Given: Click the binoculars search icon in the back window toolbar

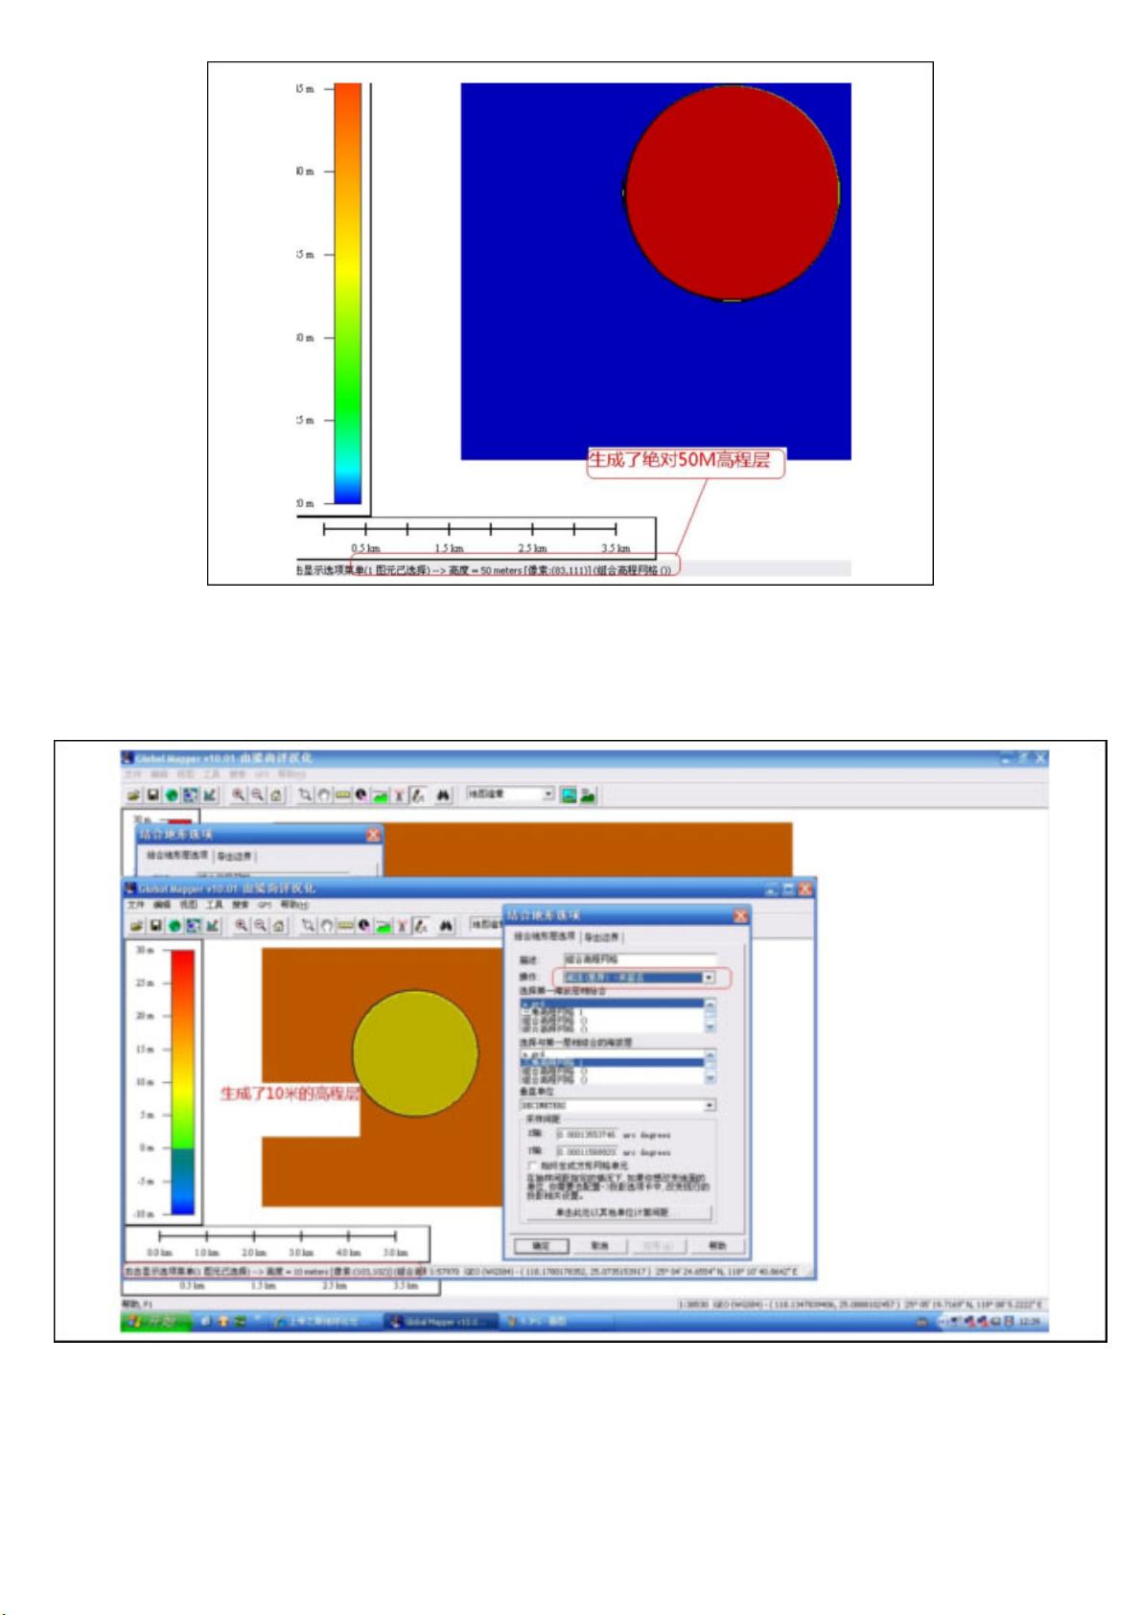Looking at the screenshot, I should click(443, 795).
